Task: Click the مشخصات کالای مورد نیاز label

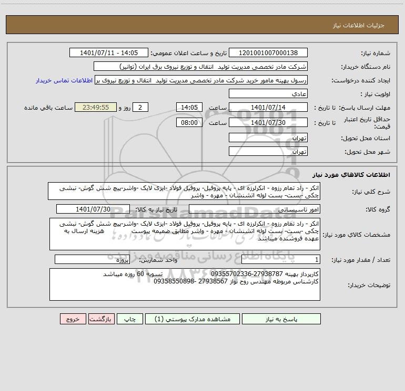Action: click(357, 235)
